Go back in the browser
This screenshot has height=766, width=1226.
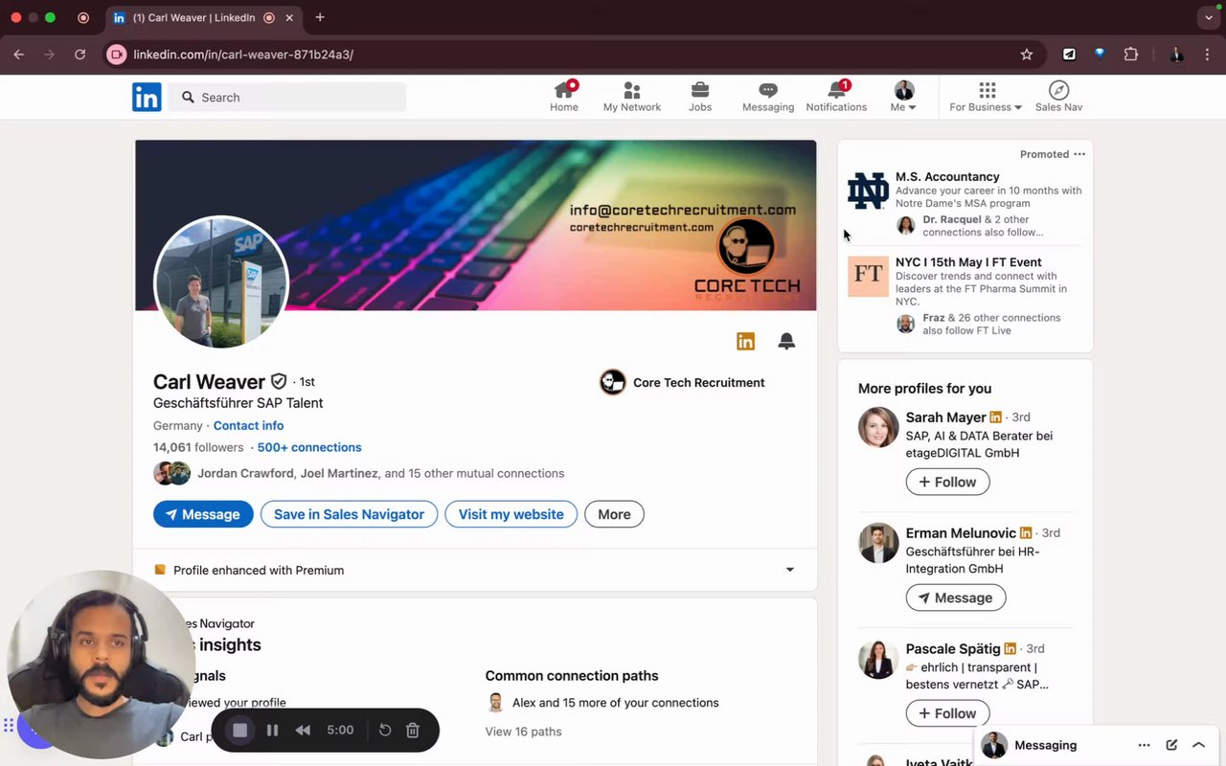[18, 55]
